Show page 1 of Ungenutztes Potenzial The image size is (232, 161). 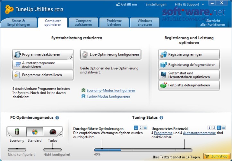point(209,128)
